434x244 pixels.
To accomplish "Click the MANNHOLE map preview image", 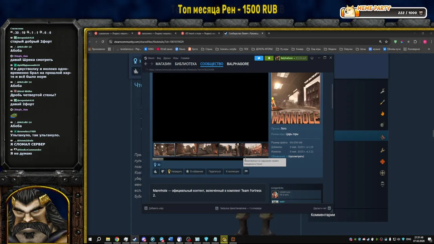I will click(296, 98).
